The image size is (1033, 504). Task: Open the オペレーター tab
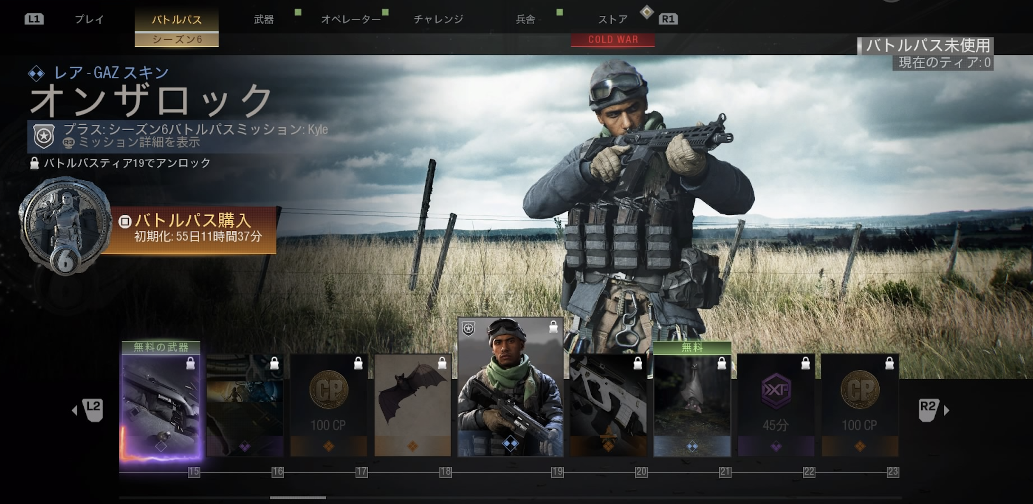click(351, 20)
